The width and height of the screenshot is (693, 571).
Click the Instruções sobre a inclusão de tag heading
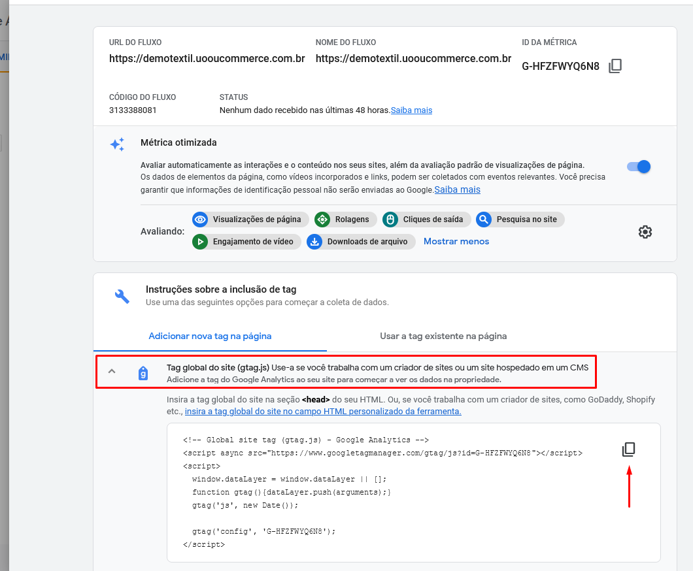(x=221, y=289)
